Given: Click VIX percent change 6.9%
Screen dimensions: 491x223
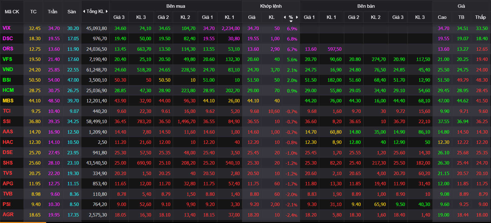Looking at the screenshot, I should coord(292,29).
